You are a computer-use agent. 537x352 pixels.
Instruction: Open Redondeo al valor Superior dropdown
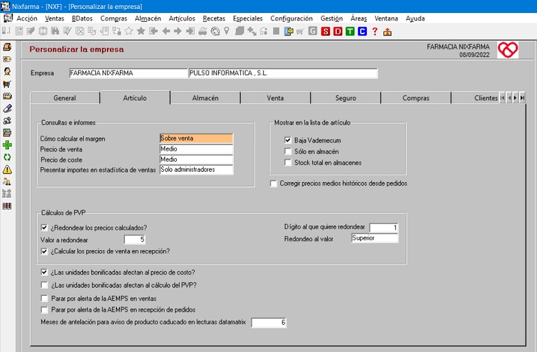pos(374,238)
